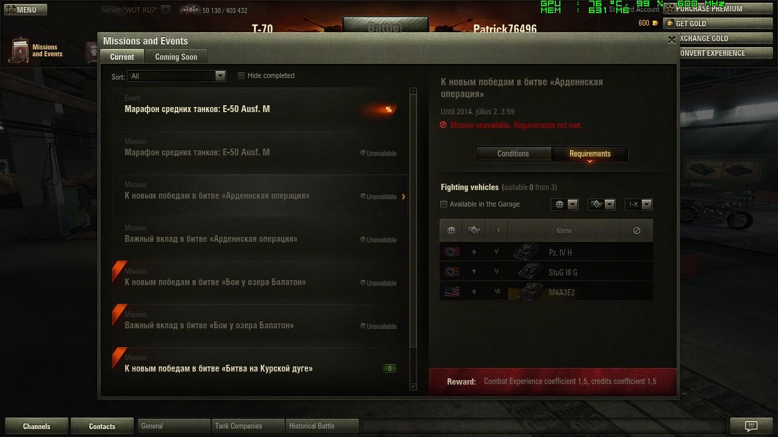This screenshot has width=778, height=437.
Task: Click the Get Gold button icon
Action: tap(670, 23)
